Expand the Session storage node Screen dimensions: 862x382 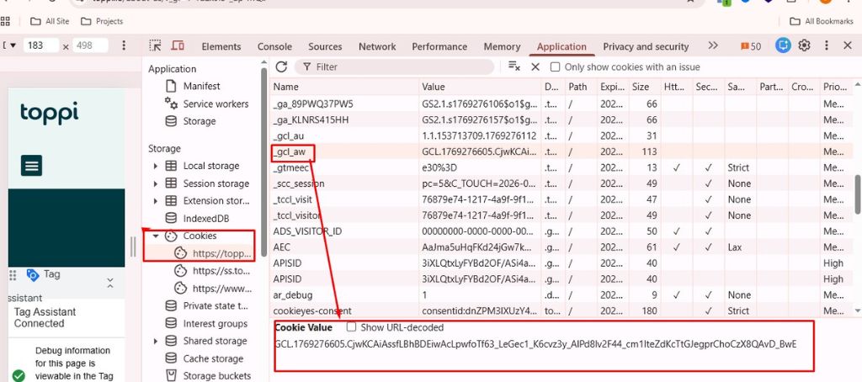pyautogui.click(x=156, y=183)
